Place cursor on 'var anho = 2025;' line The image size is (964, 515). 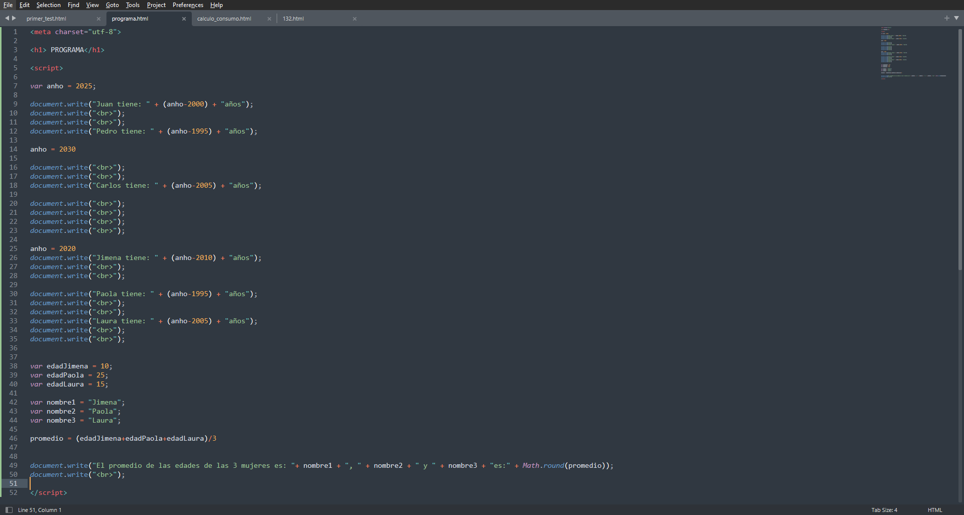click(63, 86)
